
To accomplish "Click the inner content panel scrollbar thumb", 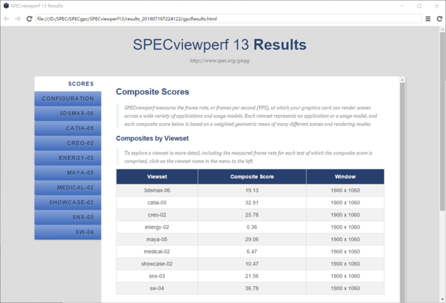I will pos(402,194).
